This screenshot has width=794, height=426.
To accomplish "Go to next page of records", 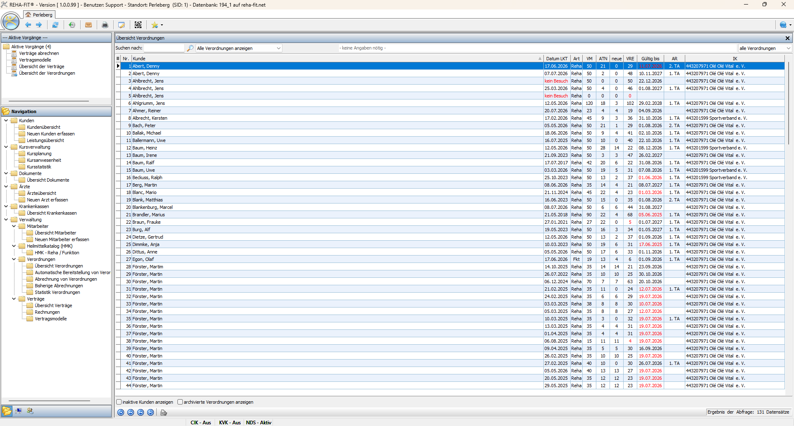I will tap(141, 412).
